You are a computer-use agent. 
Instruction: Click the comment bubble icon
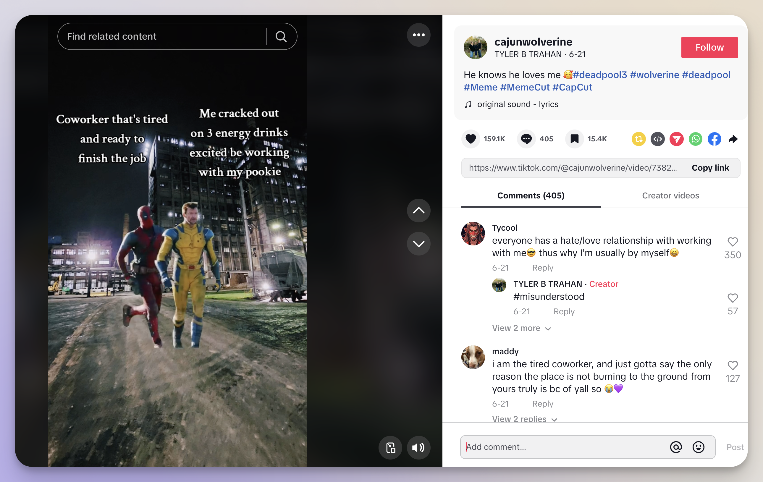click(526, 139)
